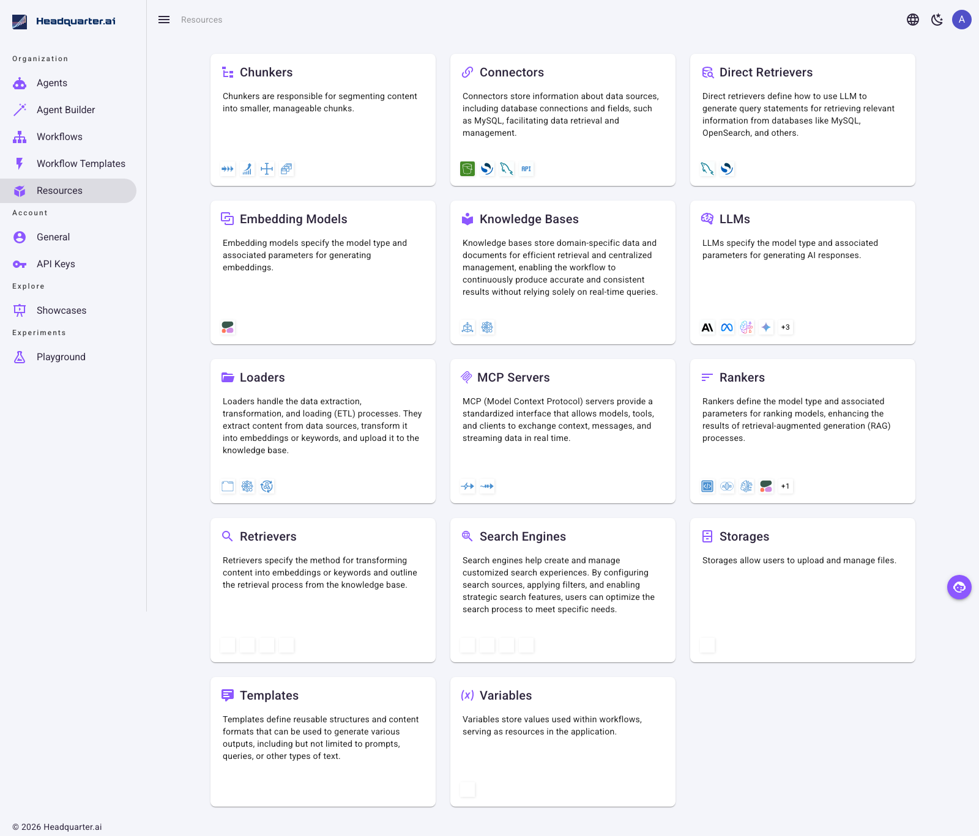This screenshot has height=836, width=979.
Task: Open API Keys page
Action: coord(68,264)
